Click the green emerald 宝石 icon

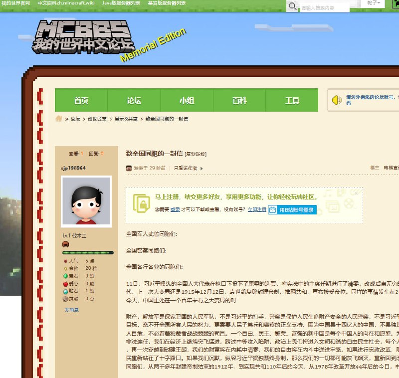coord(65,275)
